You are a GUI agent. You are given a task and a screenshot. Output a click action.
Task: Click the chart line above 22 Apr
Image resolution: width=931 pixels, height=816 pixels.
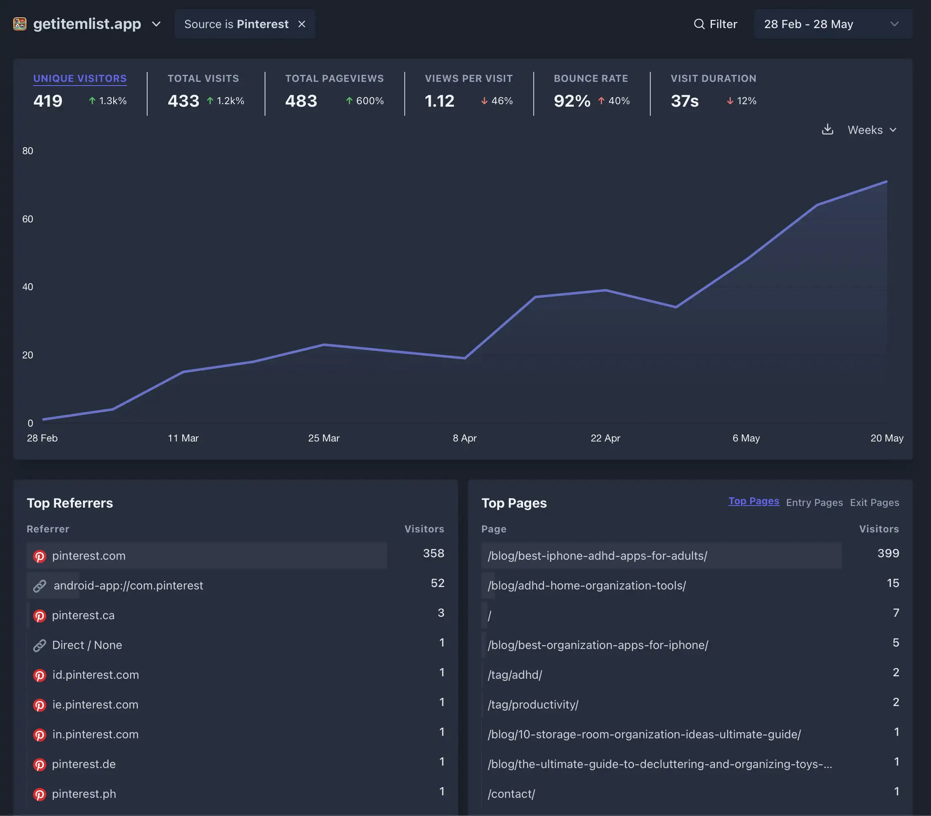[605, 290]
